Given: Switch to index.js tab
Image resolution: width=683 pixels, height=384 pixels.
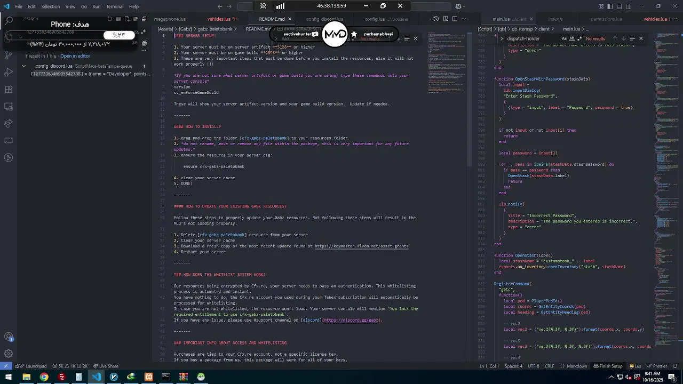Looking at the screenshot, I should 555,19.
